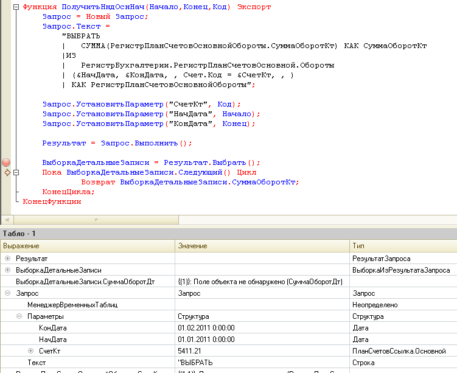Click the Значение column header
Image resolution: width=457 pixels, height=373 pixels.
[x=262, y=246]
